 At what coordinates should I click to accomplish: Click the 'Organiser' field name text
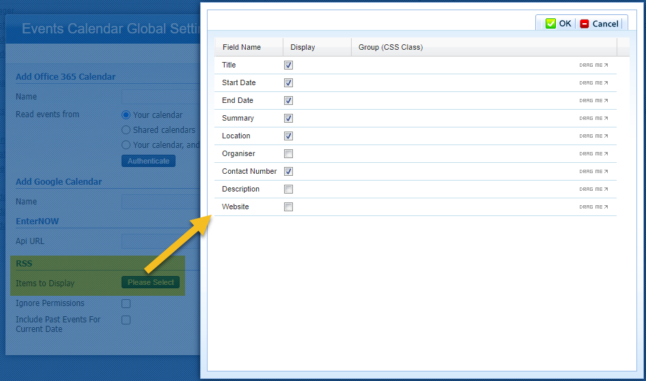click(238, 153)
